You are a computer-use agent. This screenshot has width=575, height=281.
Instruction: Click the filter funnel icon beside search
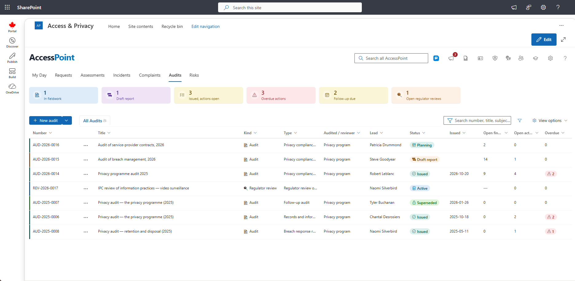(520, 120)
